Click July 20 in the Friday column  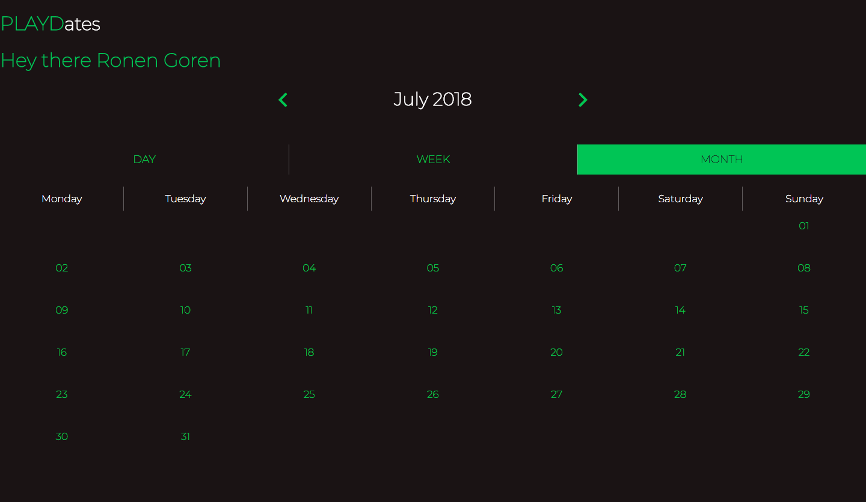(x=556, y=352)
